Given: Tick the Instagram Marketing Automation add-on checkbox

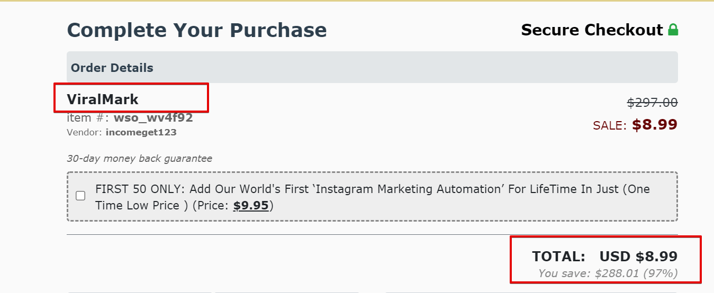Looking at the screenshot, I should pyautogui.click(x=80, y=196).
